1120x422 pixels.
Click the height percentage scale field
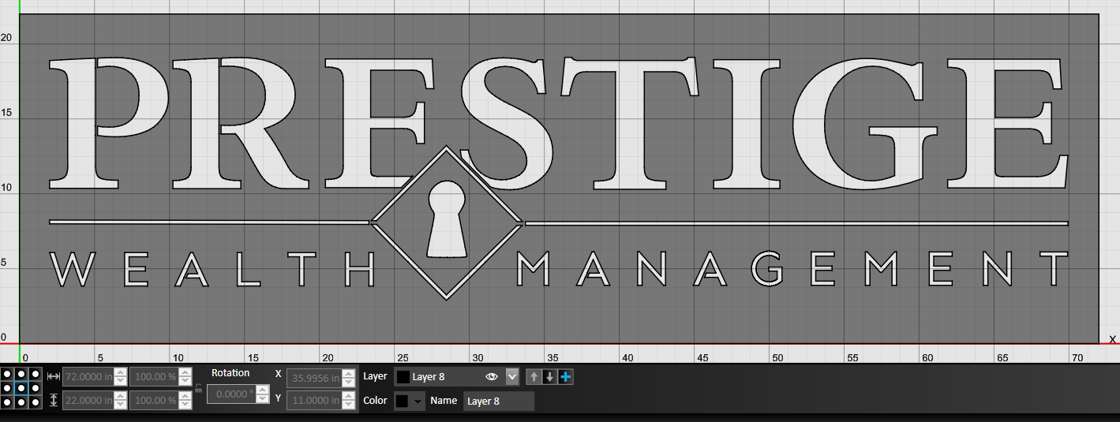click(154, 401)
